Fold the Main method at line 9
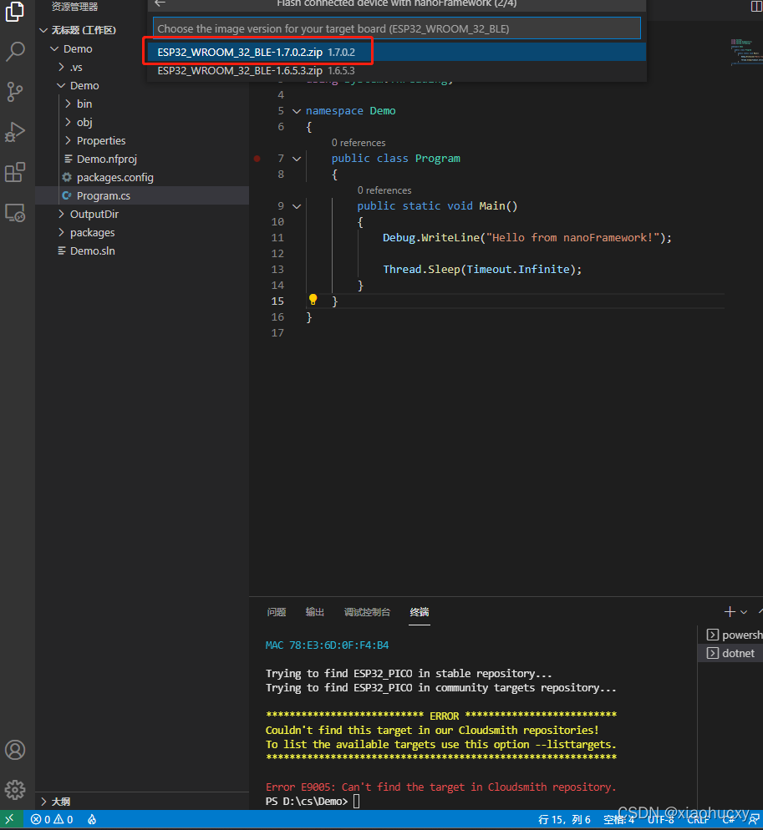The image size is (763, 830). 297,206
